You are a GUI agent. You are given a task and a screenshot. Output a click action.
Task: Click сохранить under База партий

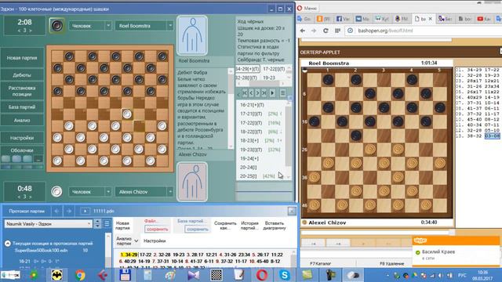click(x=197, y=229)
